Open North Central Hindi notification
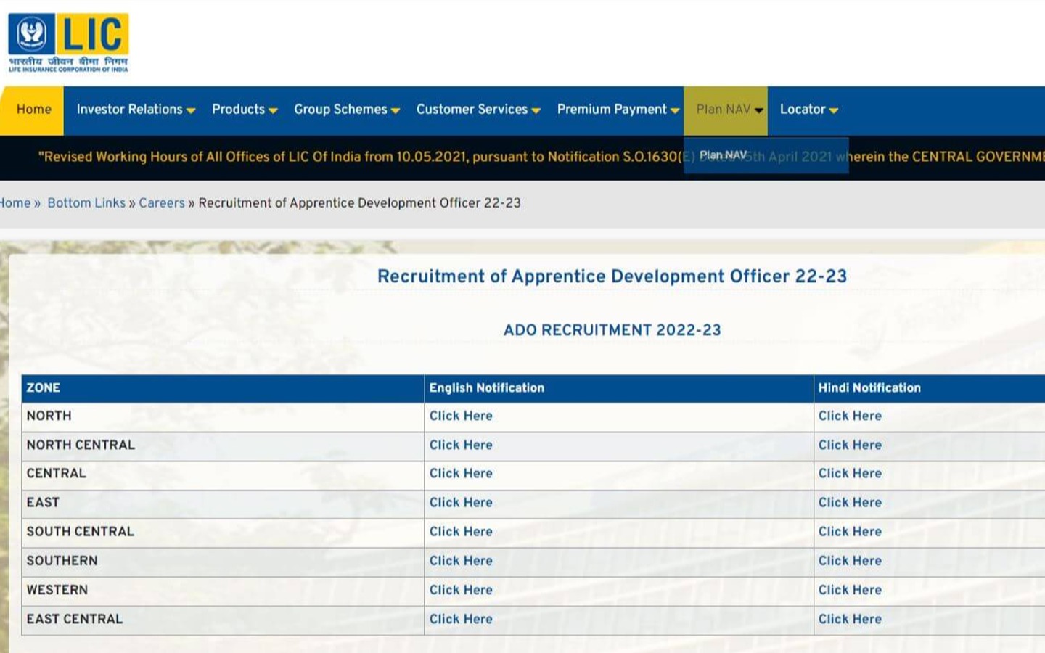 click(850, 445)
